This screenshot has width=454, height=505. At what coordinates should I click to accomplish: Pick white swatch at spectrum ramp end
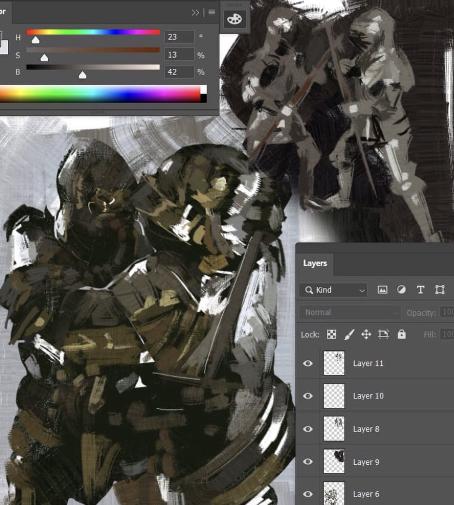coord(204,90)
